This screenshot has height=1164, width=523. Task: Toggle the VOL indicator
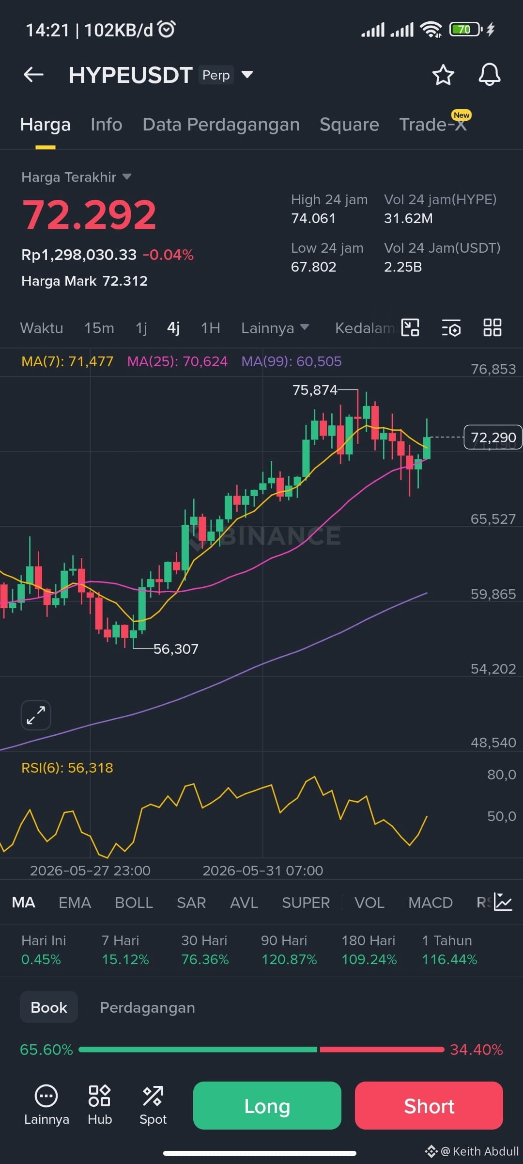coord(369,902)
